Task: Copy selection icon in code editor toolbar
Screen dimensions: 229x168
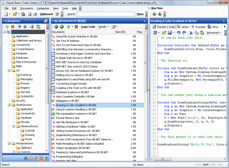Action: coord(196,33)
